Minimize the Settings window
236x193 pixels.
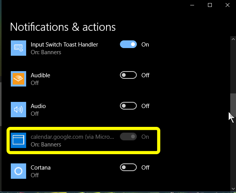pos(192,5)
